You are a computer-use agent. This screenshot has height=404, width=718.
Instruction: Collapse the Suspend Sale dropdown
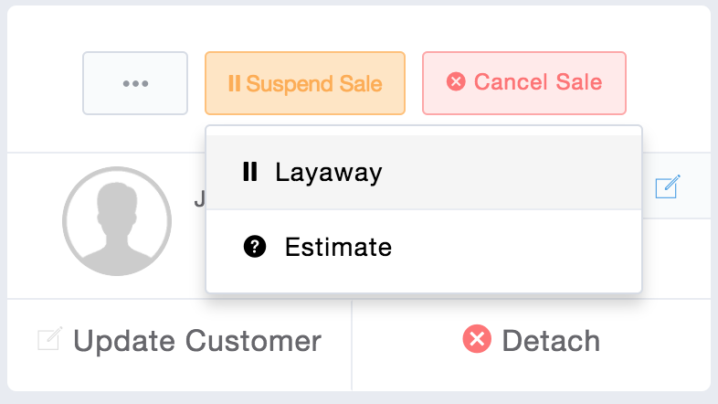pyautogui.click(x=305, y=83)
